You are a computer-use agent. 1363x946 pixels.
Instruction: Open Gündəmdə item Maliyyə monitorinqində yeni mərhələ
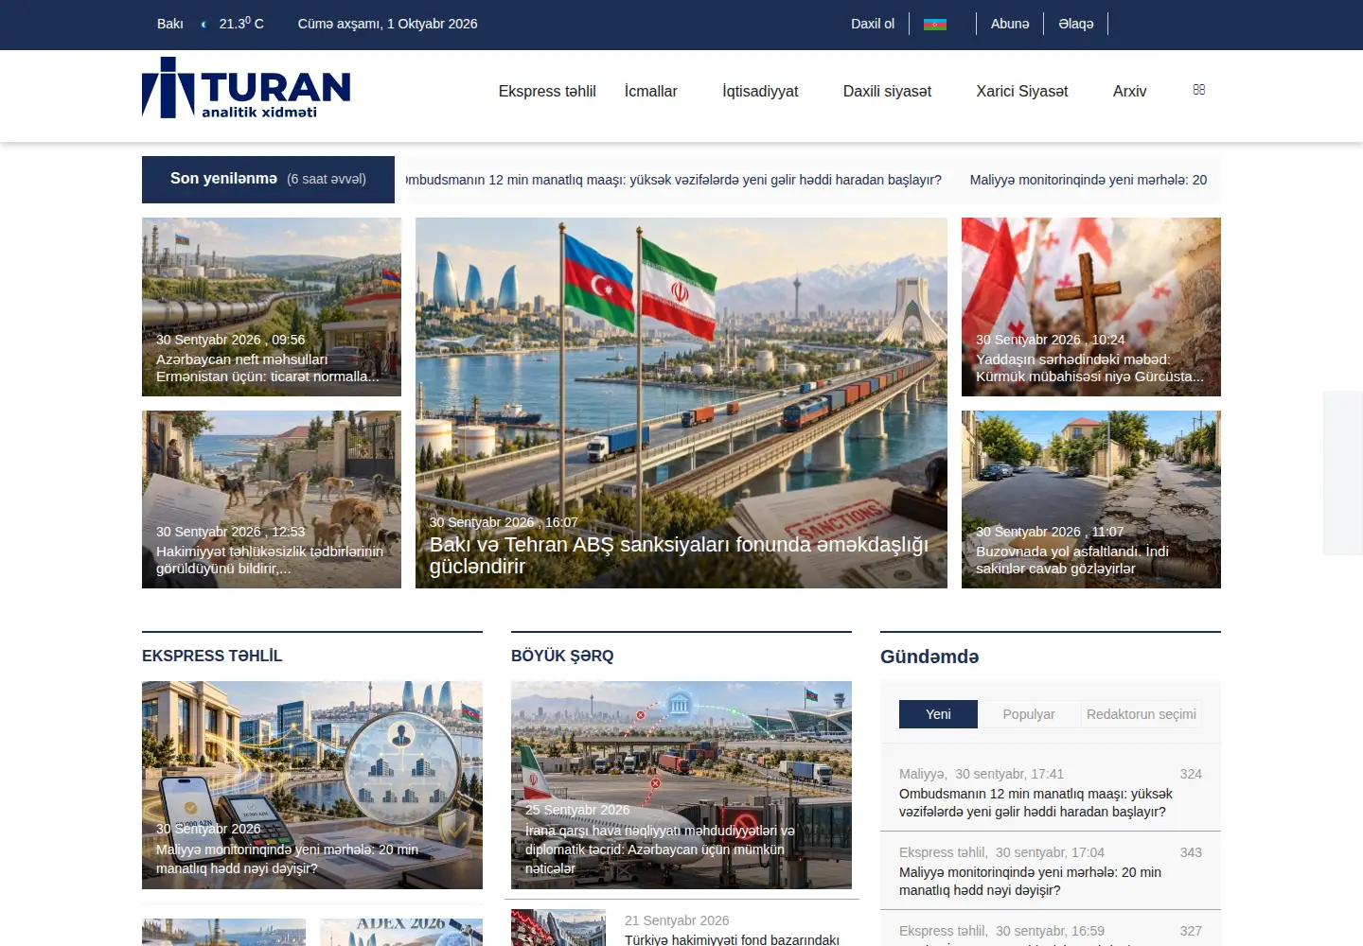click(1030, 881)
